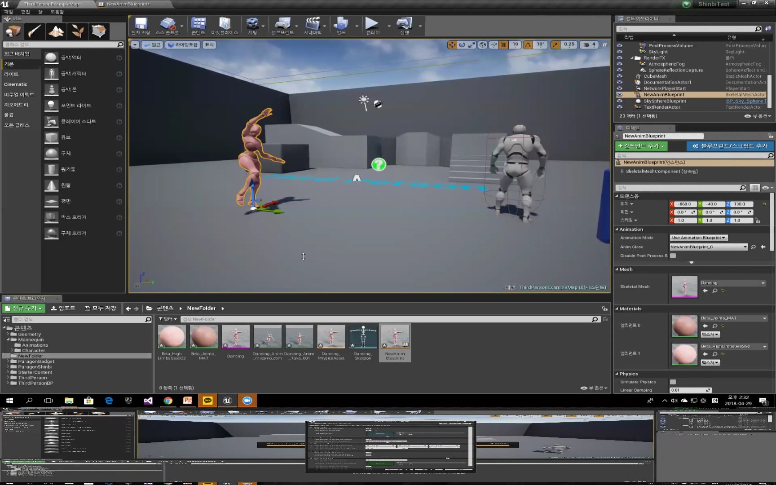The width and height of the screenshot is (776, 485).
Task: Click the green Add Component button
Action: (x=641, y=146)
